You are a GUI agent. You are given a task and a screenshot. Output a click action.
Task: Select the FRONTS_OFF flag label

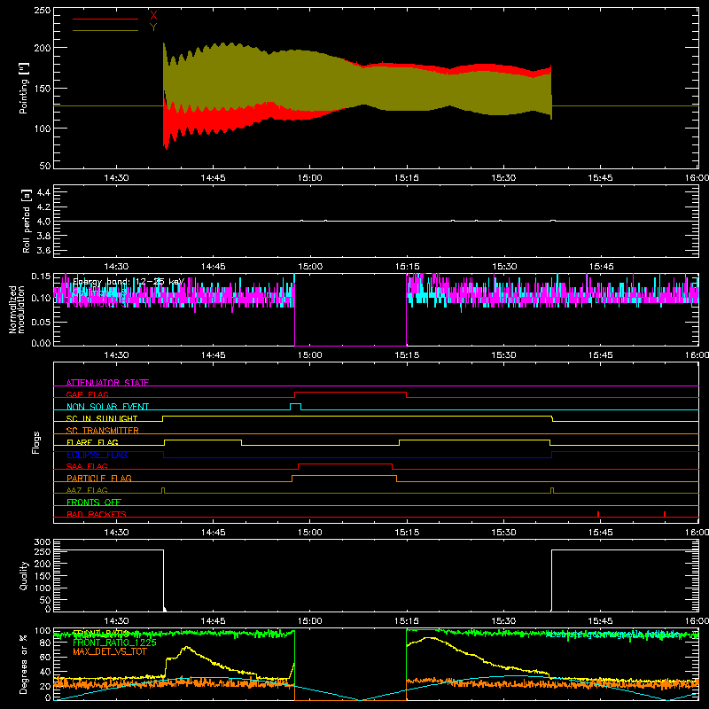(94, 502)
